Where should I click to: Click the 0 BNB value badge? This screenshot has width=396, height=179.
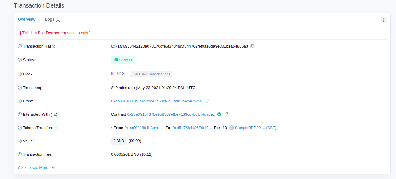click(118, 141)
